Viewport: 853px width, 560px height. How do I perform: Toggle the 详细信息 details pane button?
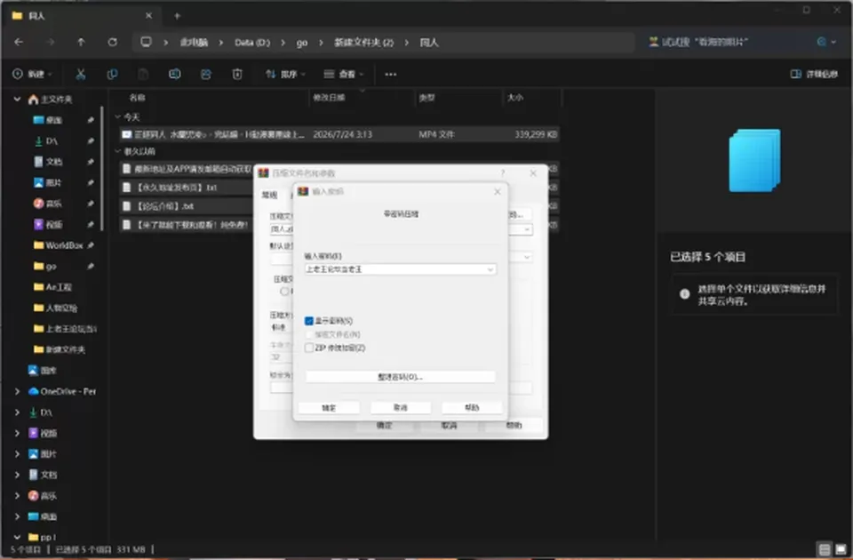click(x=814, y=74)
